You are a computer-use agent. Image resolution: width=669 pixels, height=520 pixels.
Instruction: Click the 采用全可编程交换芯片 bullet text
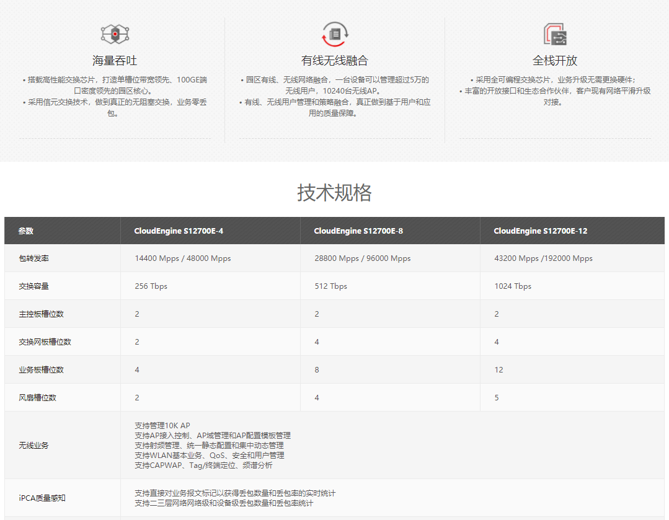coord(554,80)
